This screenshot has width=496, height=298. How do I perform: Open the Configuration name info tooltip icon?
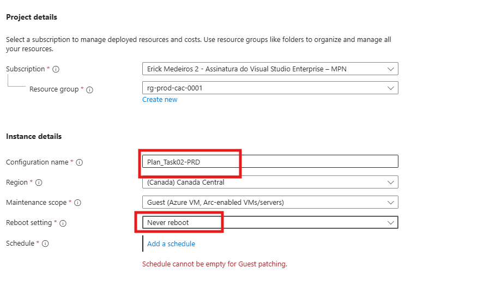click(80, 162)
